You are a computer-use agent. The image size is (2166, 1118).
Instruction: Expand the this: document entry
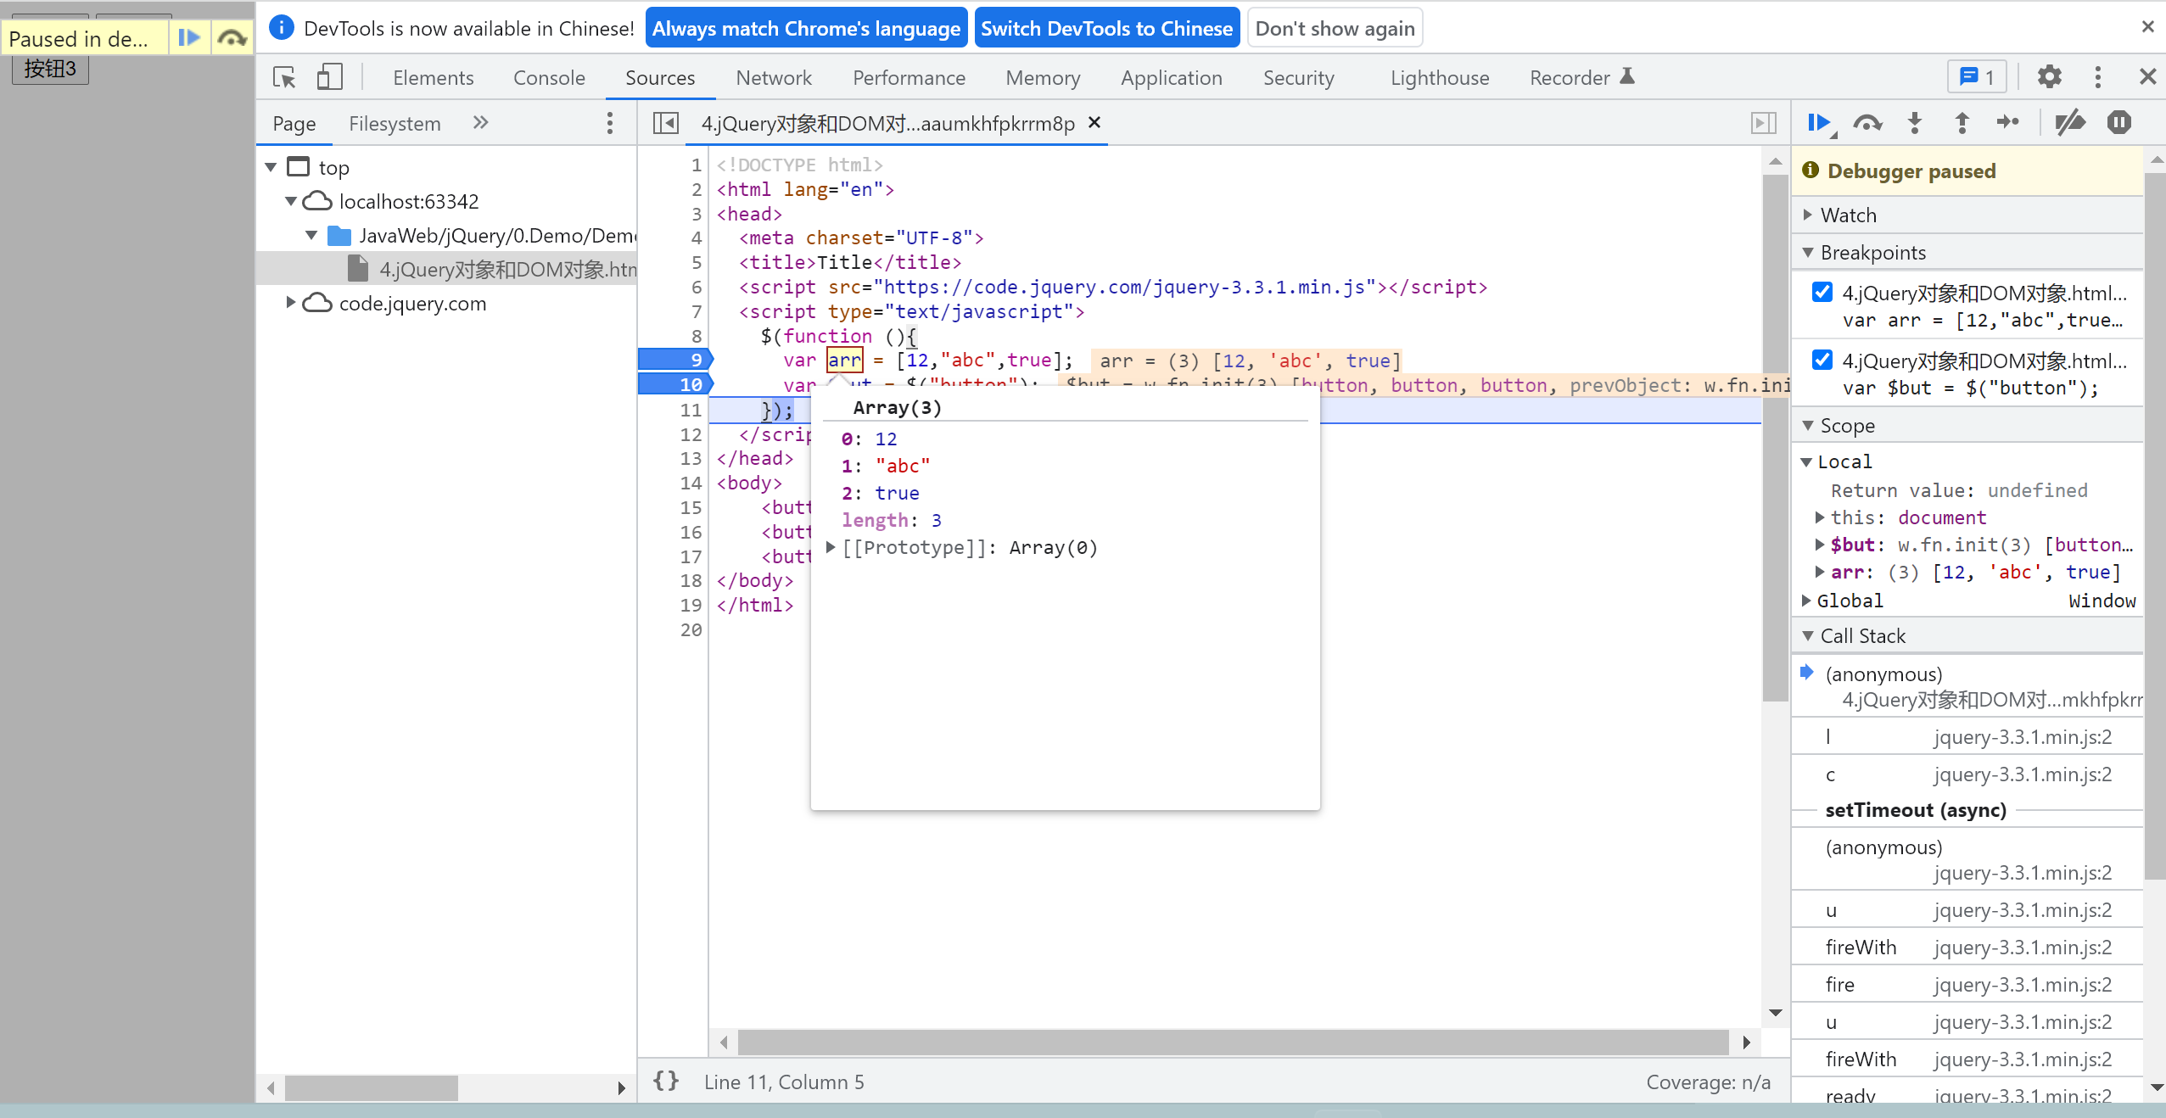(x=1820, y=517)
